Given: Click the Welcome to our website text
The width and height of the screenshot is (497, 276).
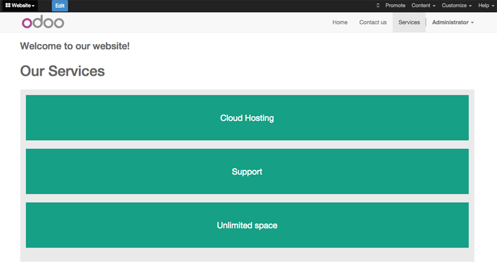Looking at the screenshot, I should click(75, 46).
